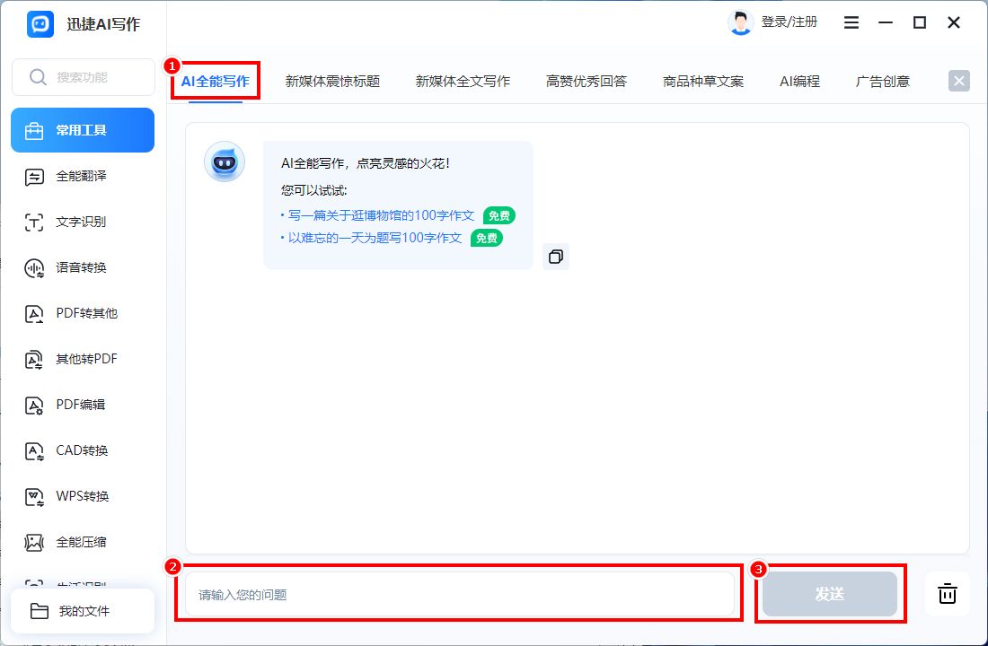Click the user avatar icon
The width and height of the screenshot is (988, 646).
point(740,22)
